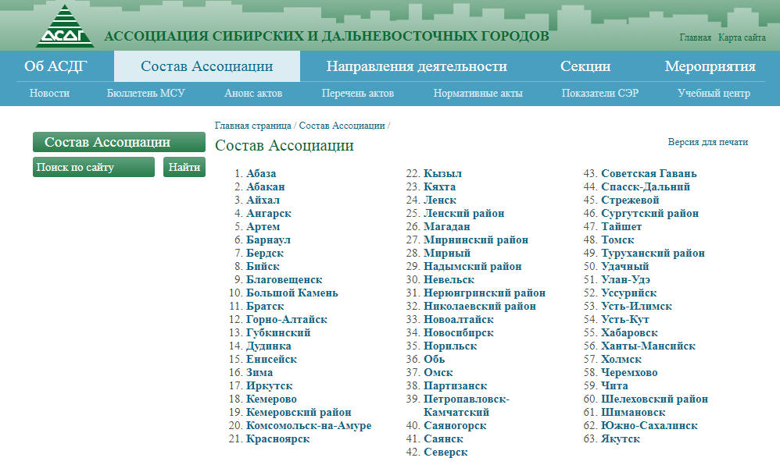Click Состав Ассоциации breadcrumb link

pos(342,126)
